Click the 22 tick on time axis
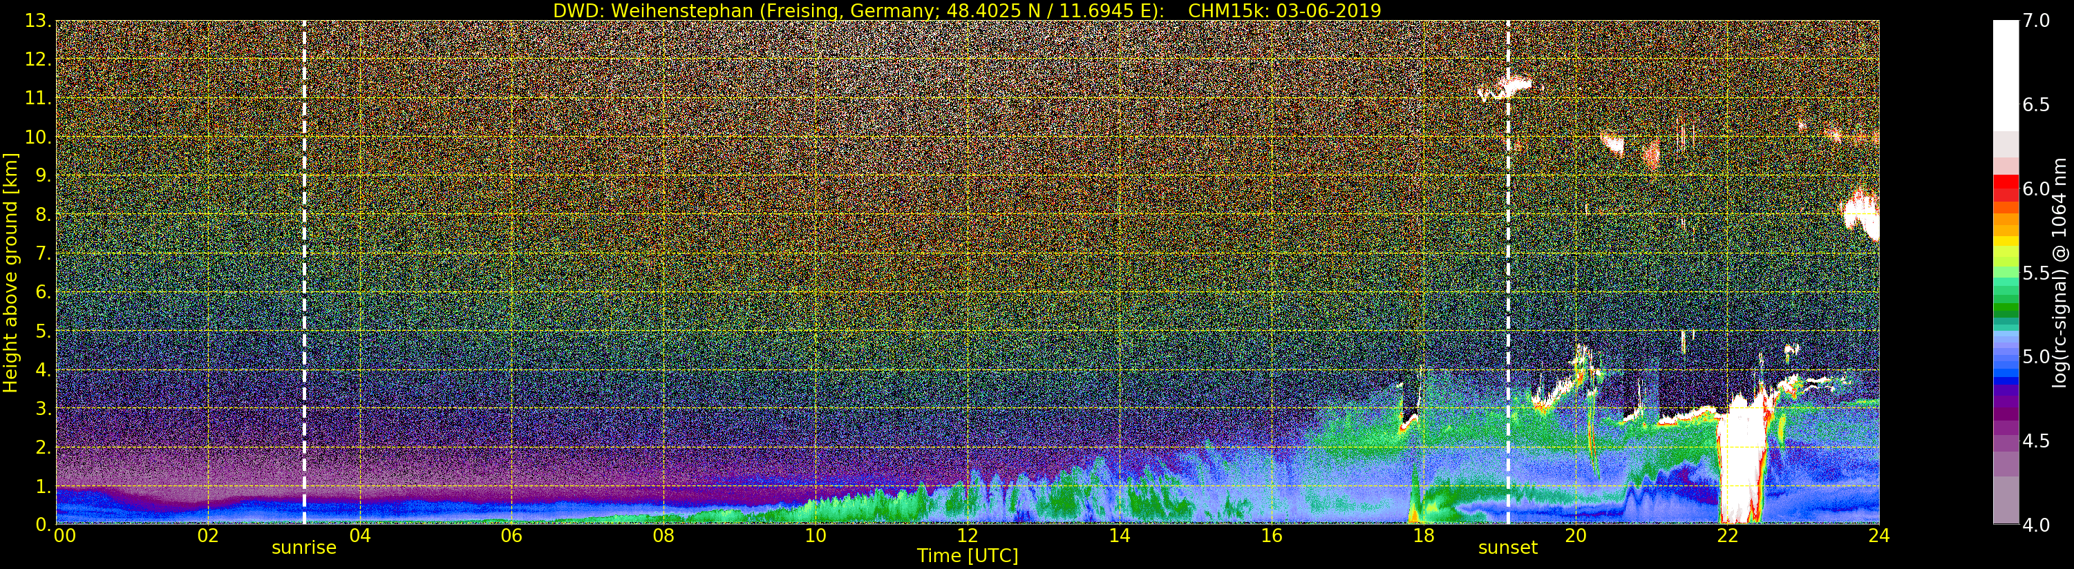 [1727, 535]
